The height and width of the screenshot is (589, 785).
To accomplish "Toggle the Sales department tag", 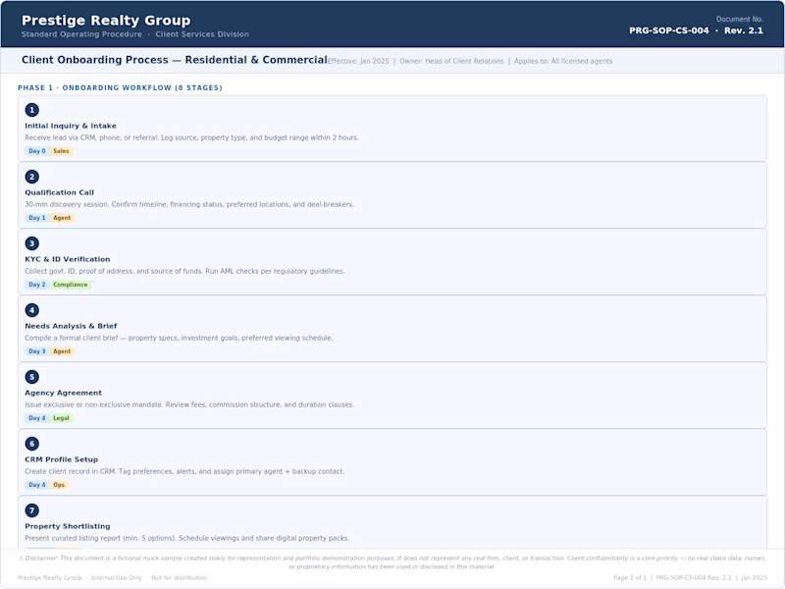I will click(x=62, y=153).
